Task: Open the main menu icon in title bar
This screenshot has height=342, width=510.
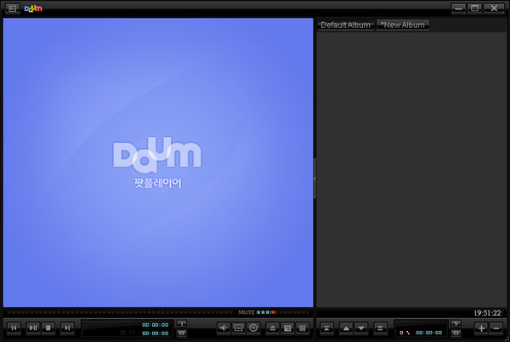Action: (13, 9)
